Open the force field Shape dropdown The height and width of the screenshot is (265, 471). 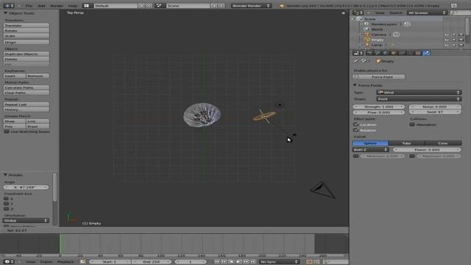click(x=419, y=99)
